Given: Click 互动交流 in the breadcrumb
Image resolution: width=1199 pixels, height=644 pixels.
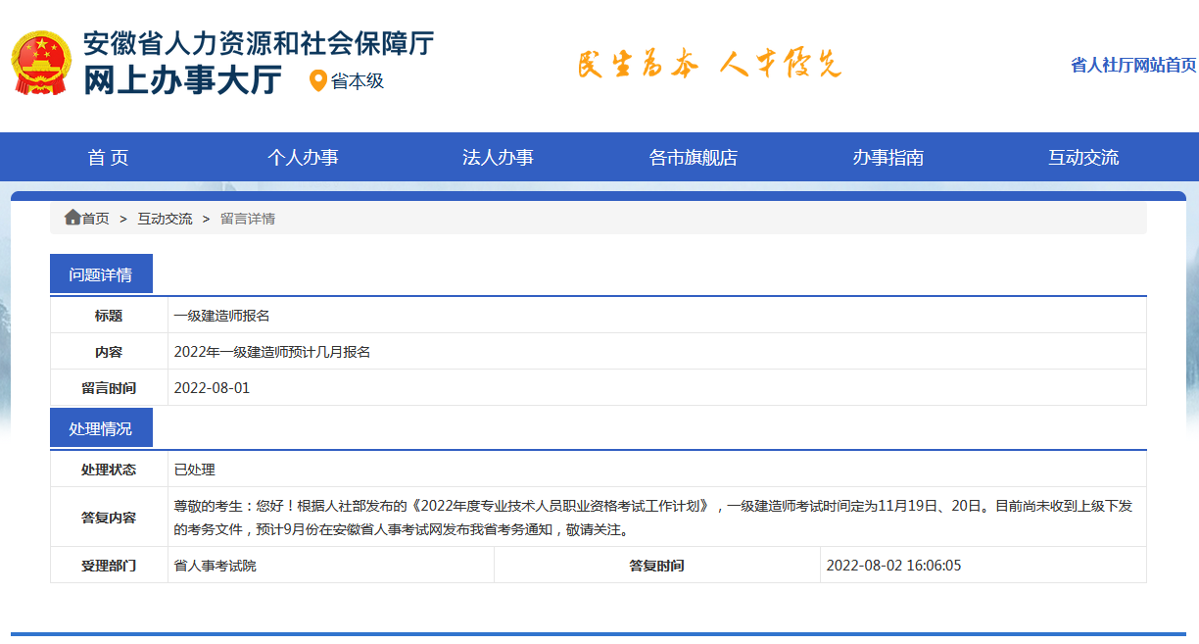Looking at the screenshot, I should (x=165, y=219).
